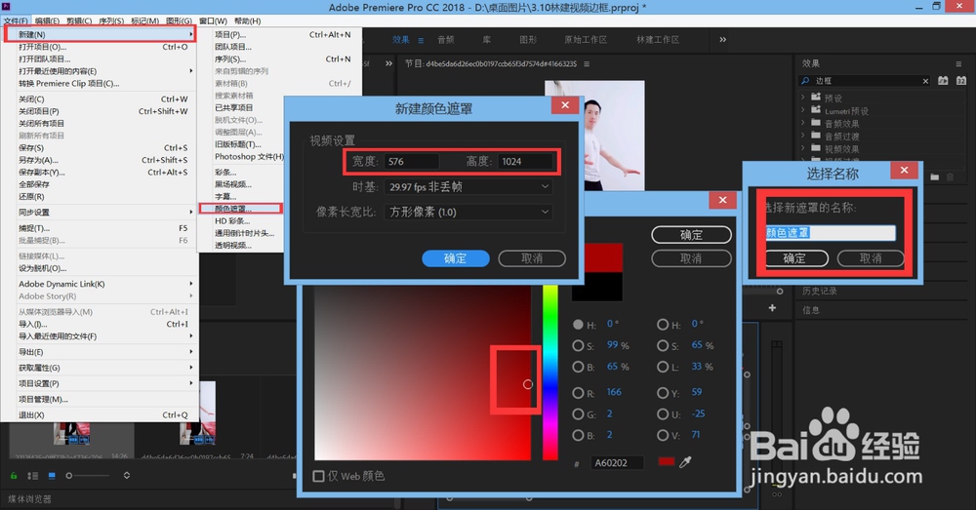Filter by 32-bit color effects badge

pyautogui.click(x=961, y=81)
